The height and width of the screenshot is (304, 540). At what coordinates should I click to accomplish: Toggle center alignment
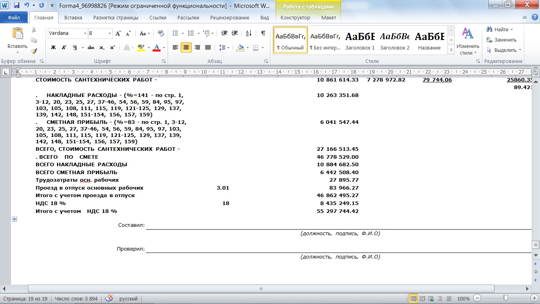(186, 47)
